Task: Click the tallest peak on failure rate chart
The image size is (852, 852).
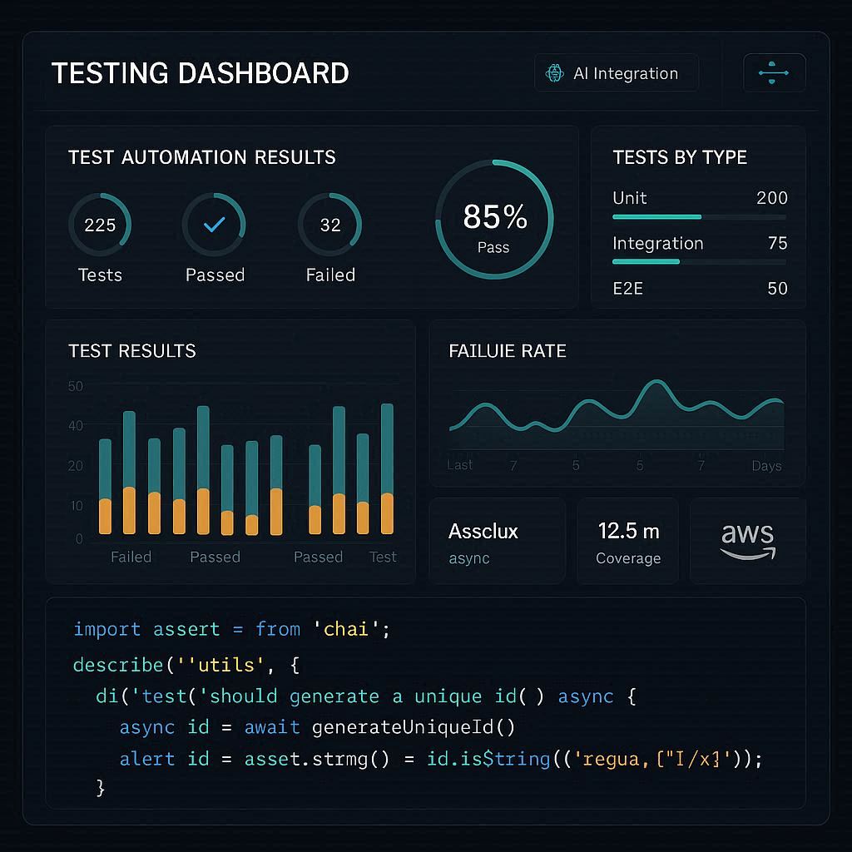Action: pos(656,384)
